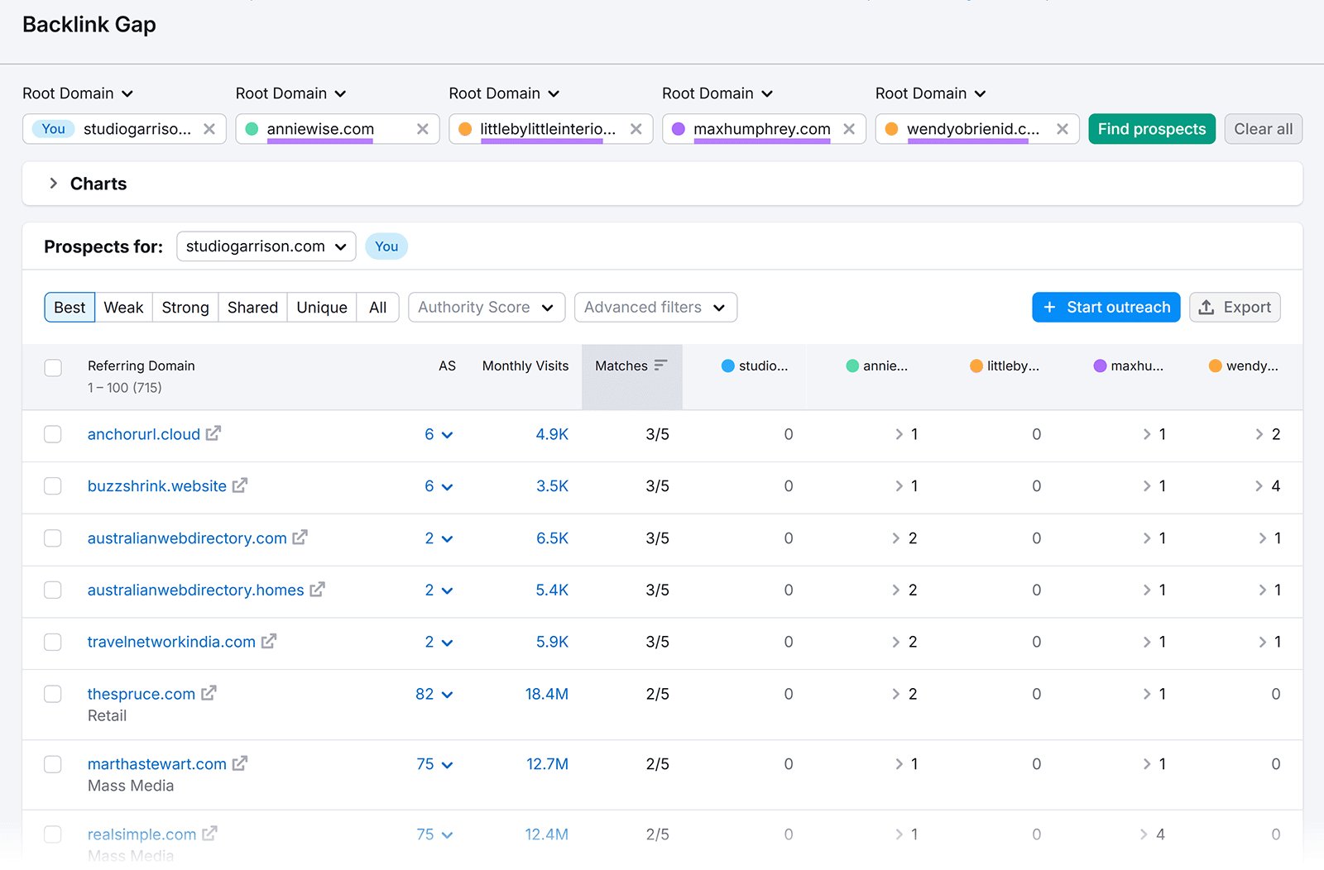The height and width of the screenshot is (870, 1324).
Task: Open buzzshrink.website via its external link icon
Action: (238, 485)
